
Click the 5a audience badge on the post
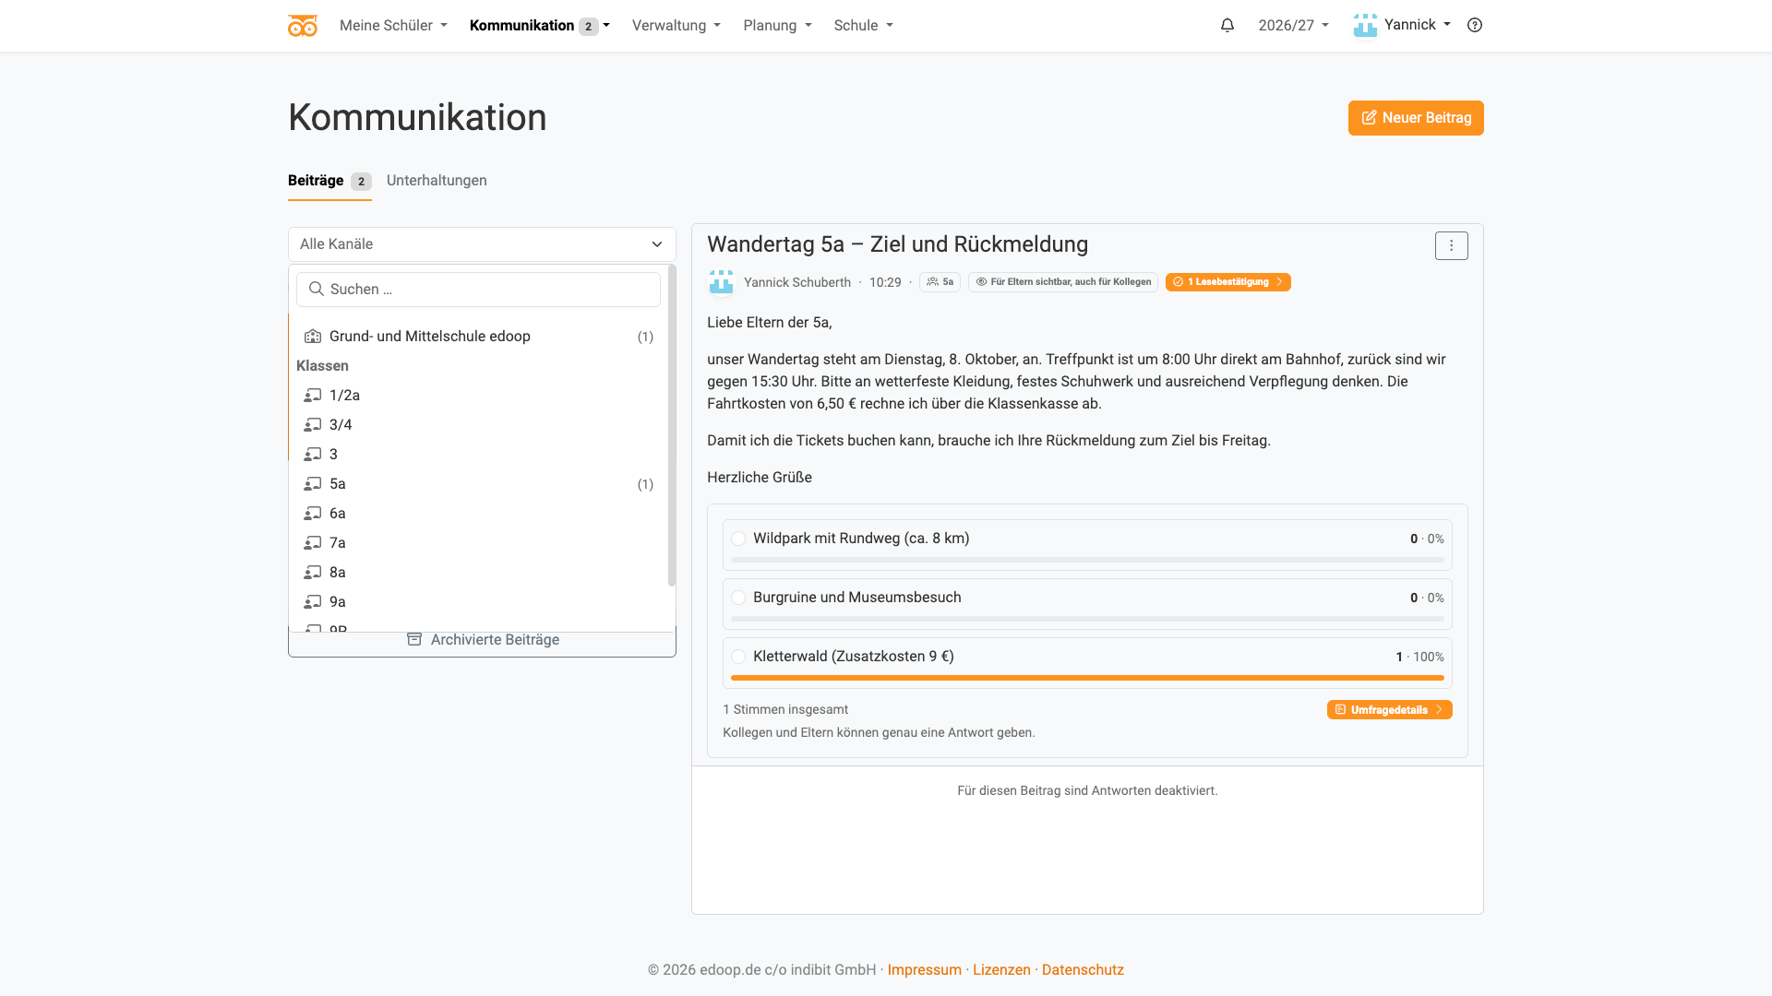940,282
